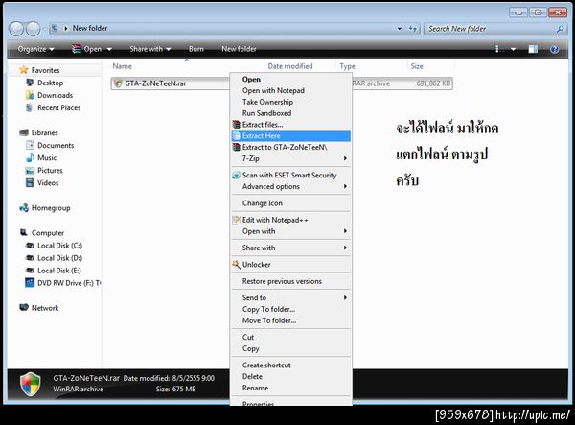Open the Share with toolbar dropdown
The width and height of the screenshot is (575, 425).
tap(150, 49)
